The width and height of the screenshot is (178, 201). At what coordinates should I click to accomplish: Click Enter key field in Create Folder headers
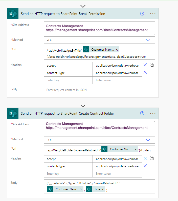tap(68, 174)
